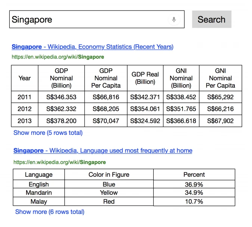252x227 pixels.
Task: Select the Yellow color cell
Action: pyautogui.click(x=109, y=193)
